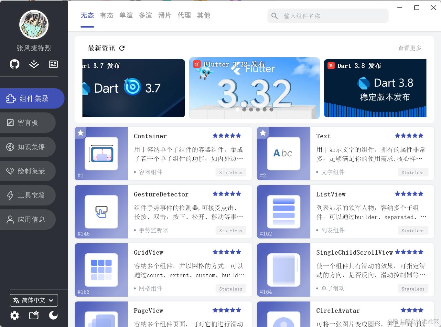
Task: Open the Flutter 3.32 news banner
Action: [254, 88]
